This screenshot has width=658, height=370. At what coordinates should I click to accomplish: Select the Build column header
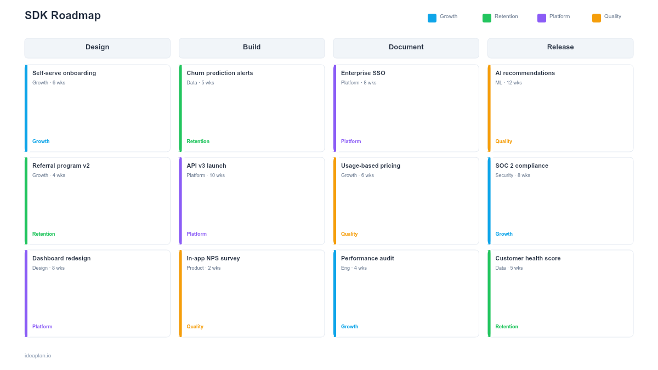click(x=251, y=48)
